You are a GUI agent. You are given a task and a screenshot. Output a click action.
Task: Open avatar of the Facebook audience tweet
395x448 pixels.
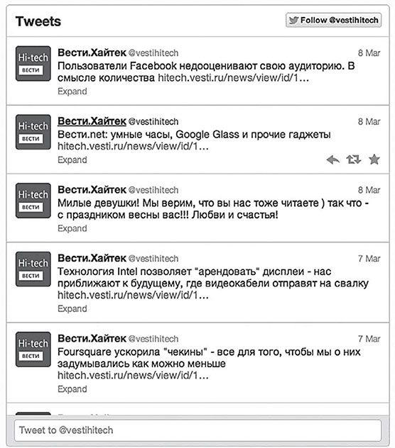[x=33, y=64]
